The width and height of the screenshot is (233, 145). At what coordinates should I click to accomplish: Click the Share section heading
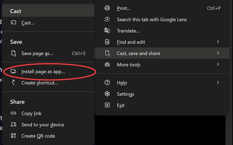click(17, 102)
